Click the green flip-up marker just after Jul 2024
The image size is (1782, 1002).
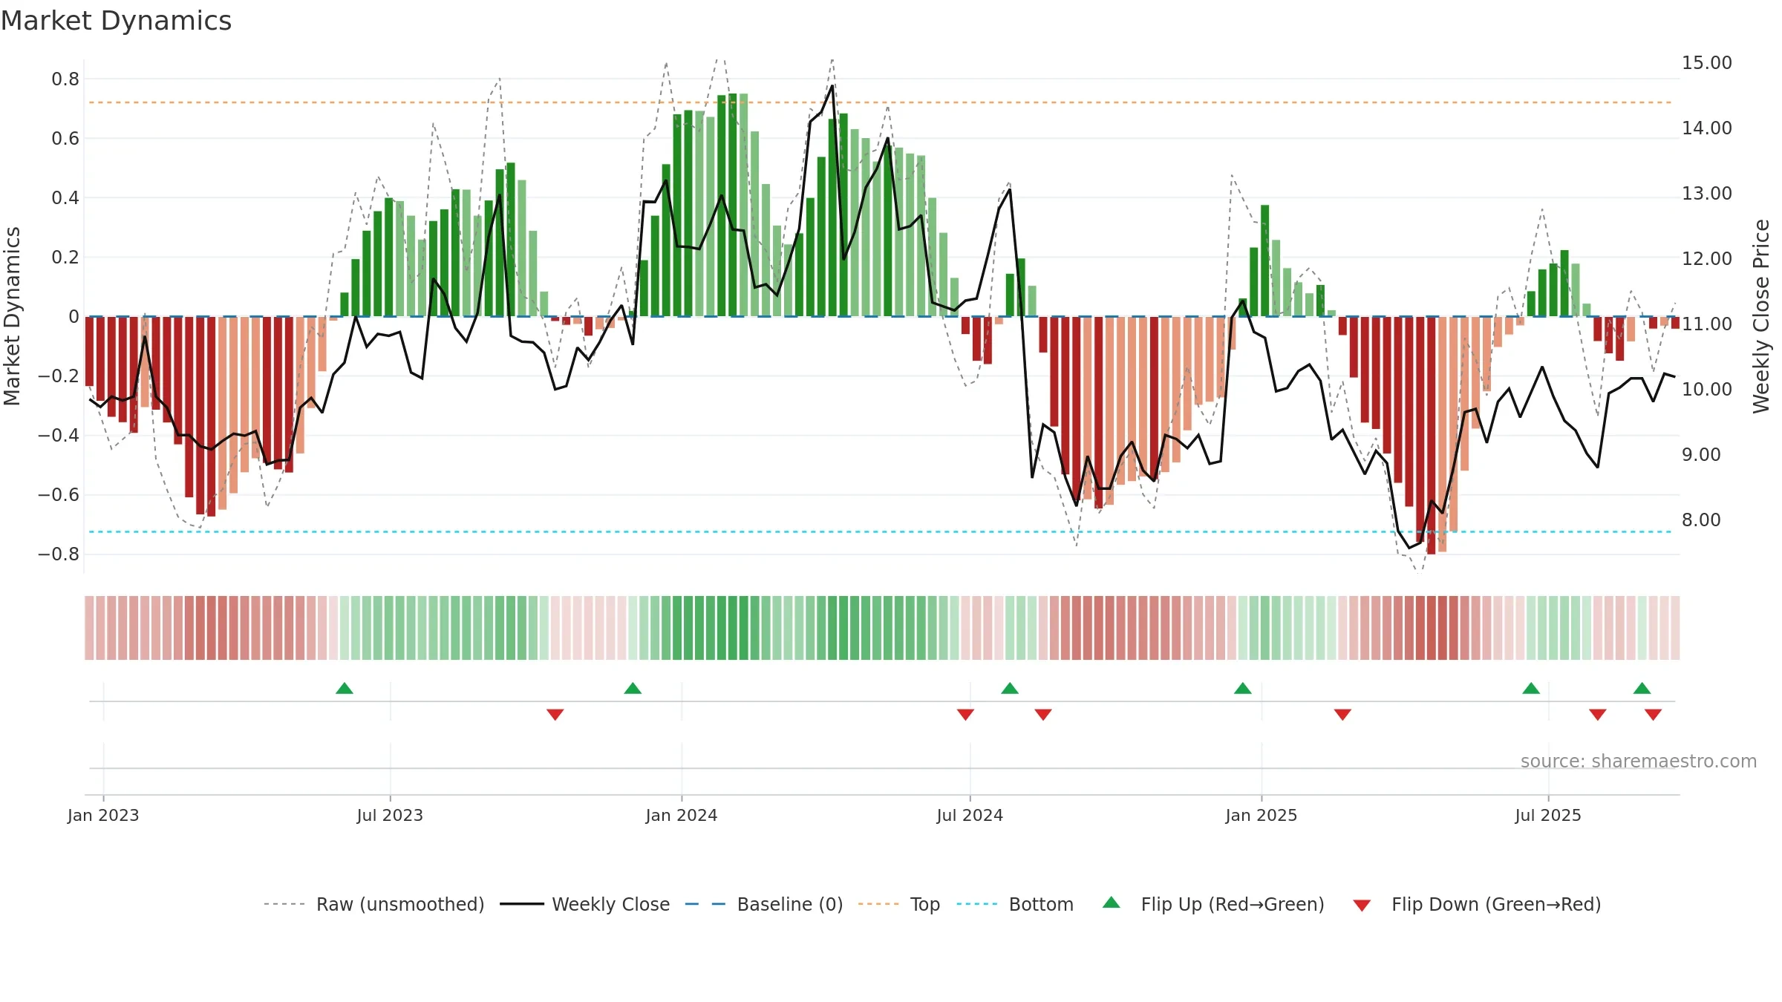tap(1010, 688)
